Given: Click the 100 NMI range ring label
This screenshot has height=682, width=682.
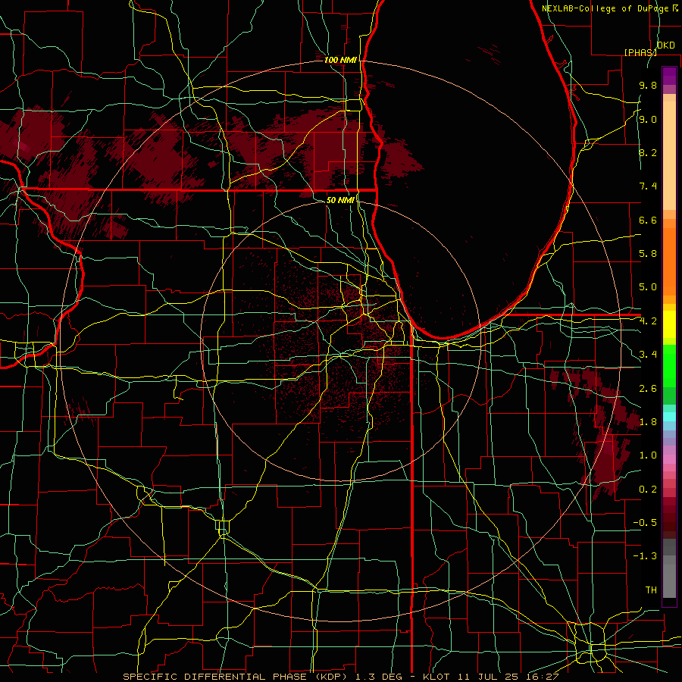Looking at the screenshot, I should pyautogui.click(x=340, y=60).
